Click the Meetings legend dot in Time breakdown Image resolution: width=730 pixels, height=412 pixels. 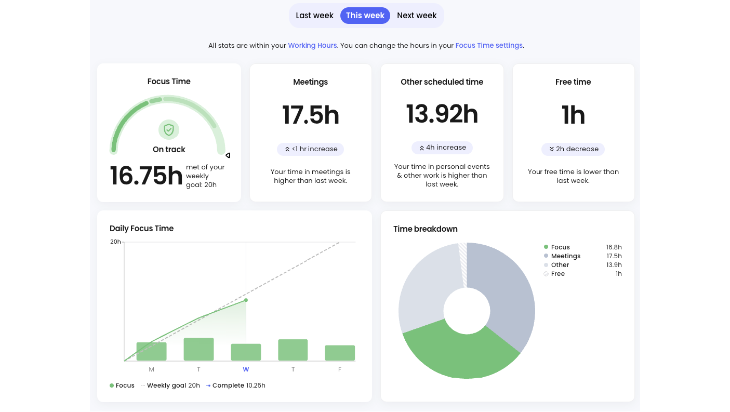[x=546, y=256]
